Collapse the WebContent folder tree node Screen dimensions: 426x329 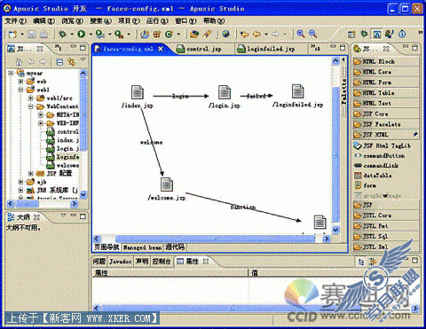(31, 106)
